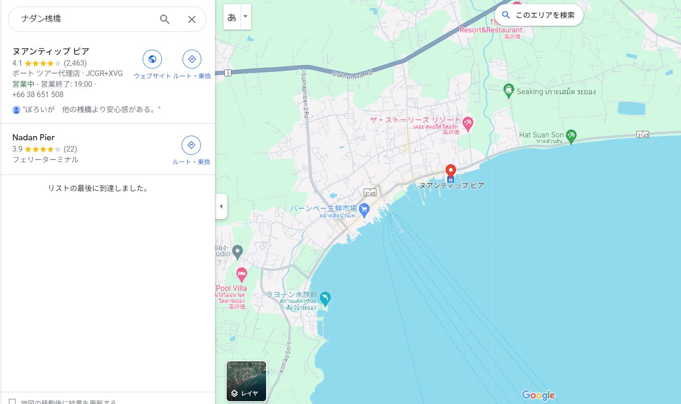
Task: Get directions to Nadan Pier
Action: (191, 145)
